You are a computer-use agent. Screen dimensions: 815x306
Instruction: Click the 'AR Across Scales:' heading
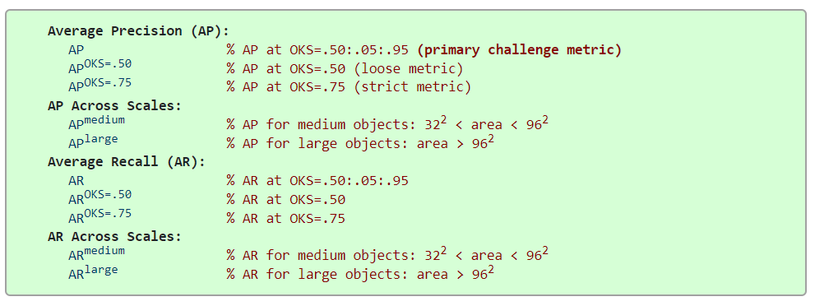pyautogui.click(x=114, y=236)
